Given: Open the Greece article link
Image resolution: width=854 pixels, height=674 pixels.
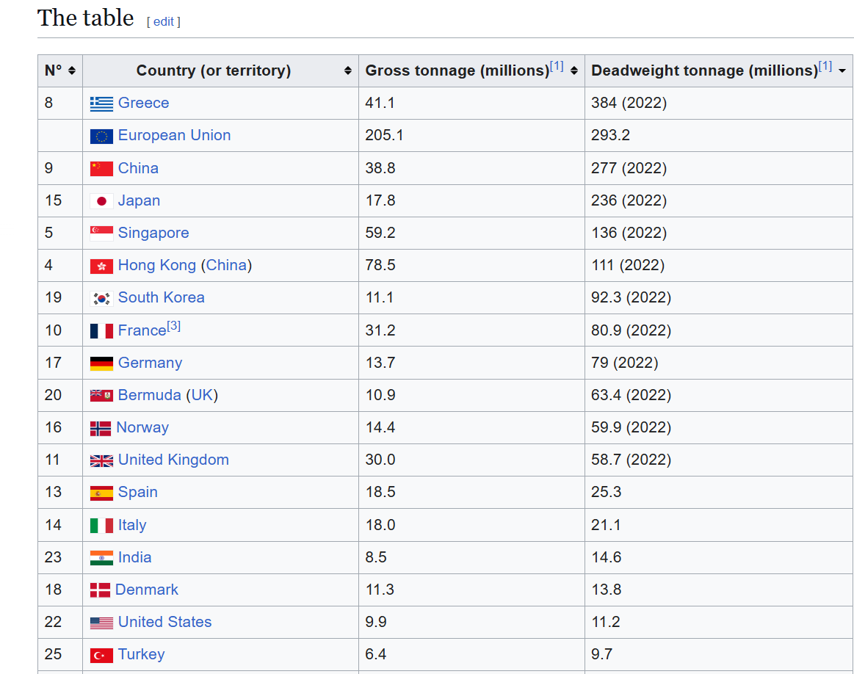Looking at the screenshot, I should pos(143,103).
